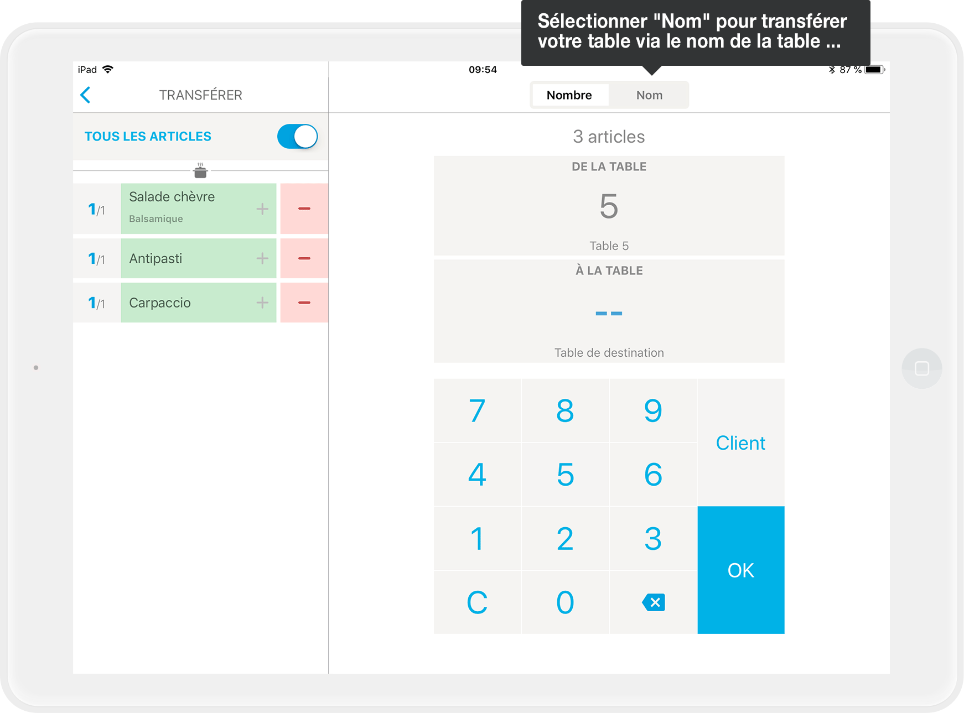The image size is (964, 713).
Task: Select the Antipasti item row
Action: click(x=199, y=258)
